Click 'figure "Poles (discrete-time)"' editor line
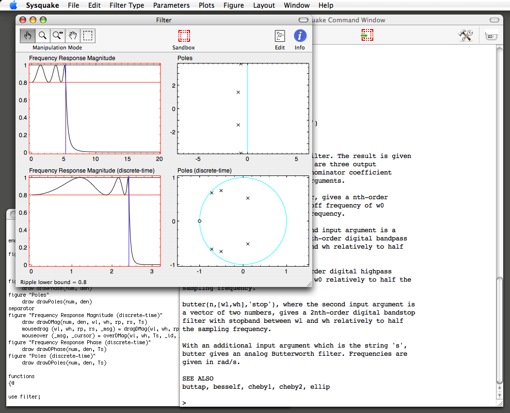The height and width of the screenshot is (413, 510). (52, 356)
